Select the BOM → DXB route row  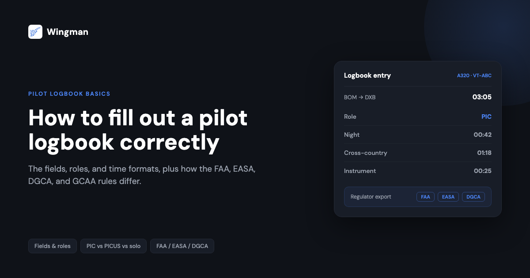click(418, 97)
